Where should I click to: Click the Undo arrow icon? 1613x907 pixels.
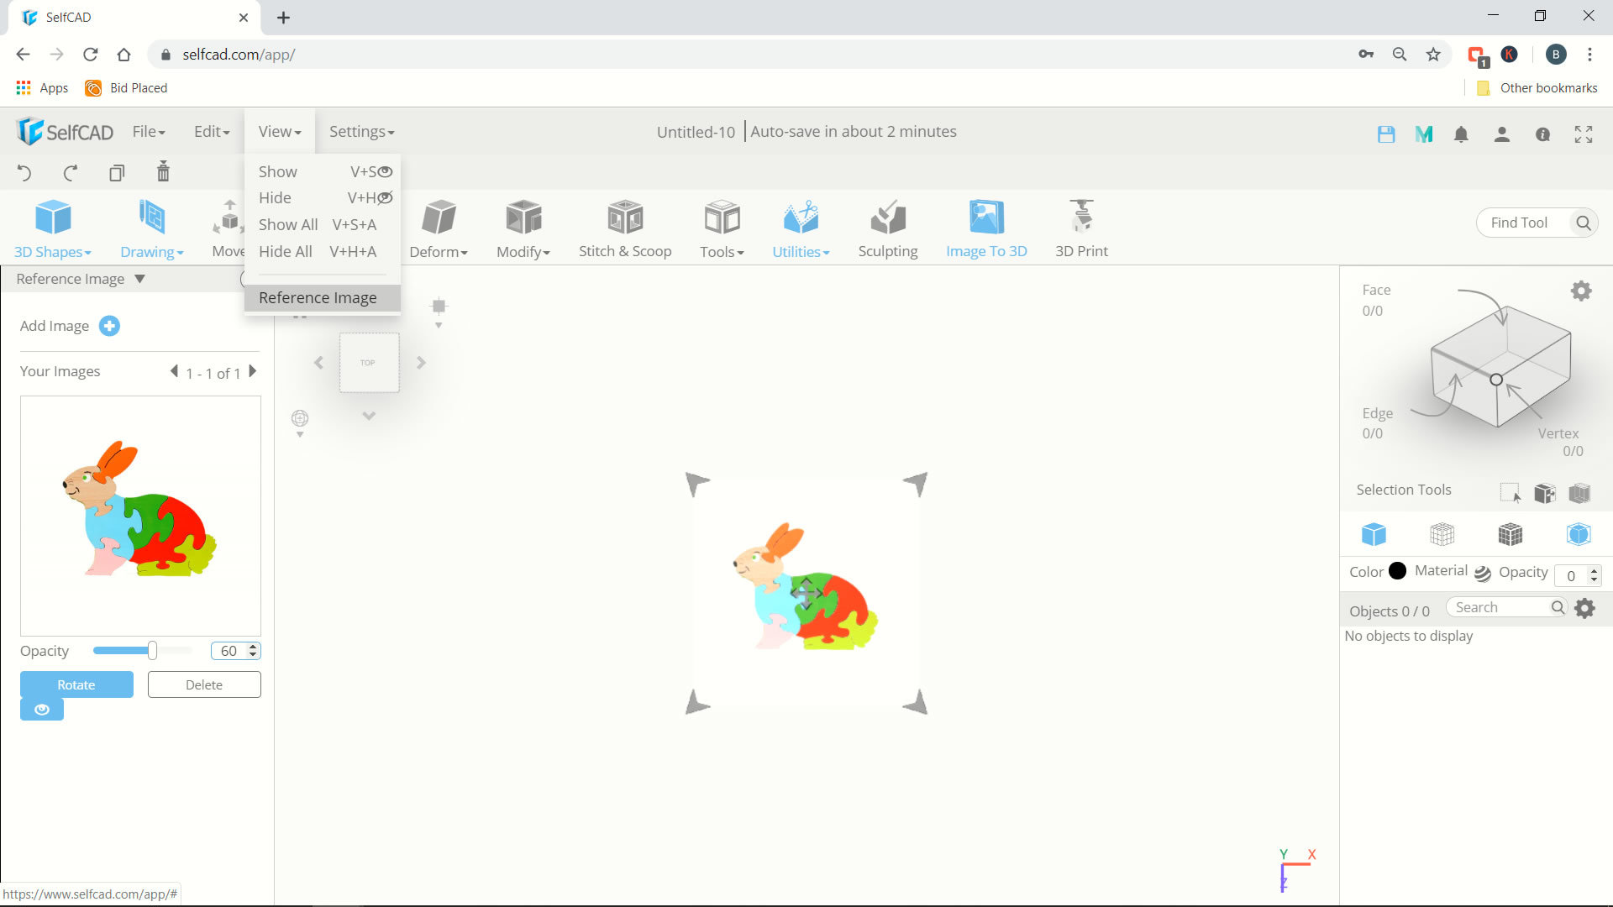(24, 172)
